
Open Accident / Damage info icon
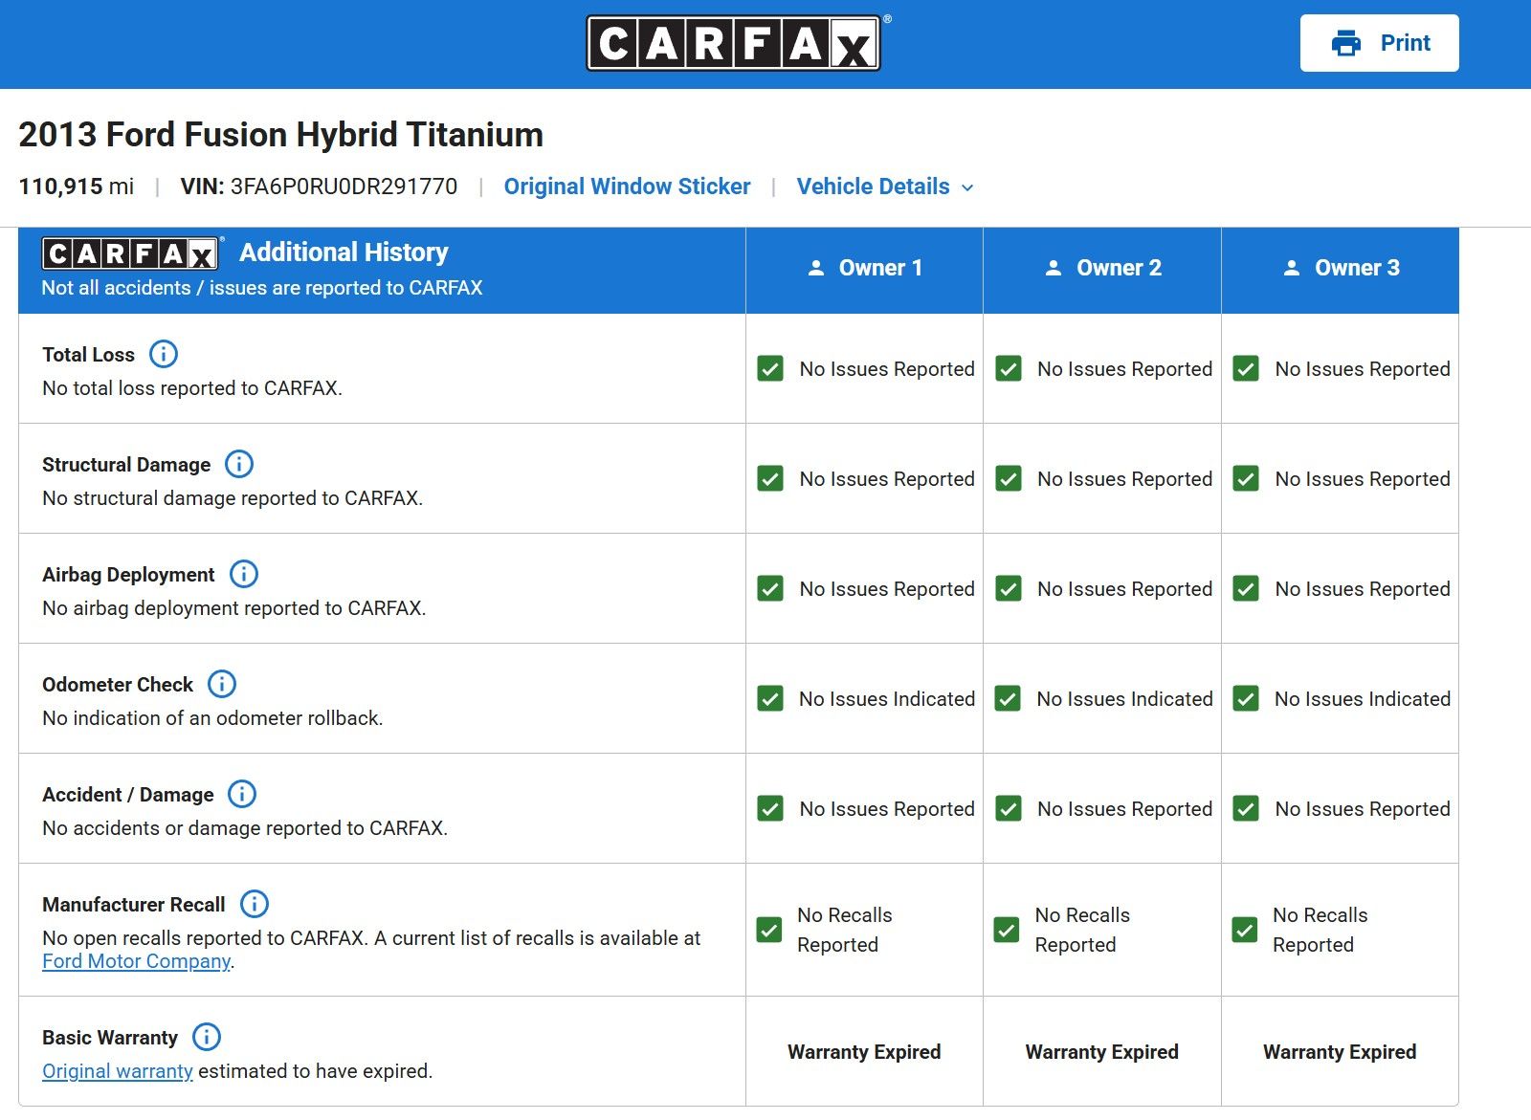pyautogui.click(x=242, y=794)
